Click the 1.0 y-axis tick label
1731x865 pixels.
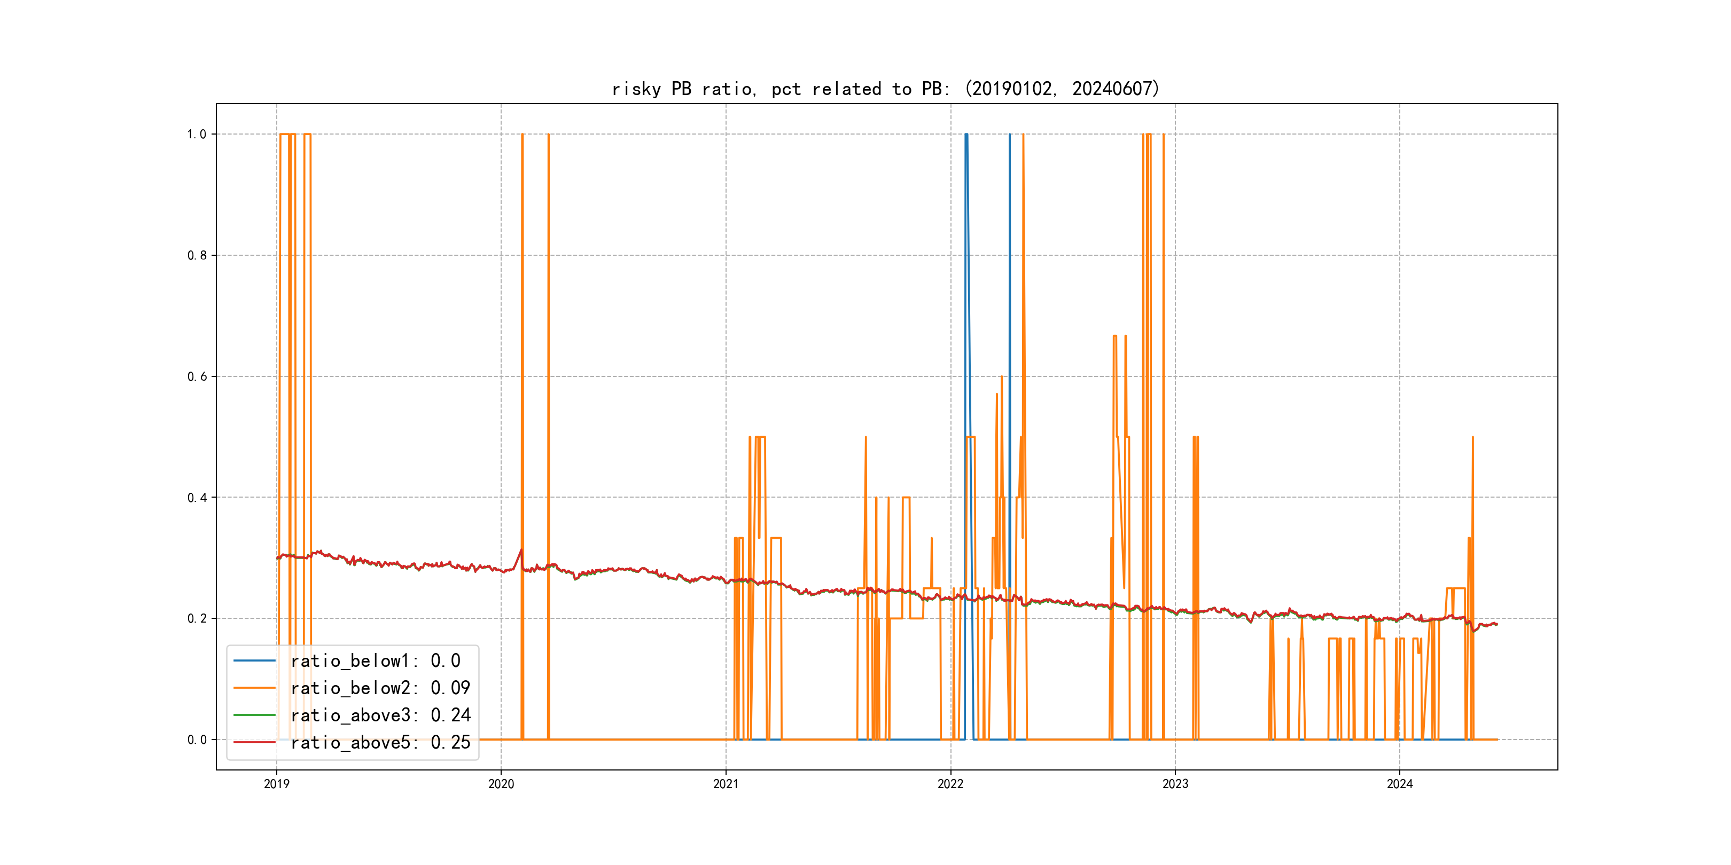(197, 135)
